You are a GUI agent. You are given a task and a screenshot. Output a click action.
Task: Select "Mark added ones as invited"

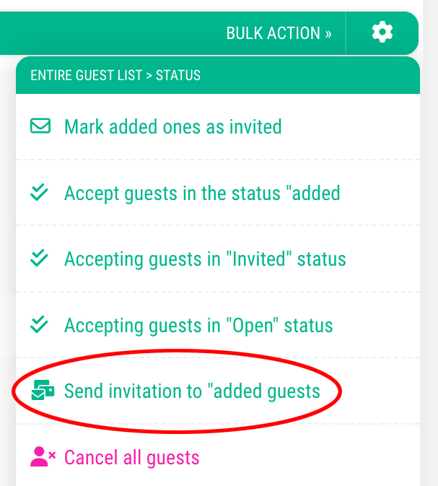click(172, 127)
